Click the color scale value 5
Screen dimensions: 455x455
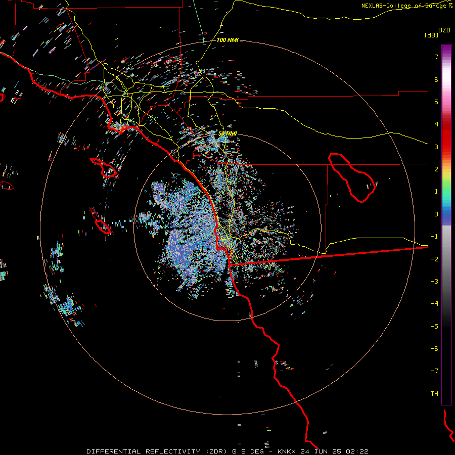click(436, 102)
